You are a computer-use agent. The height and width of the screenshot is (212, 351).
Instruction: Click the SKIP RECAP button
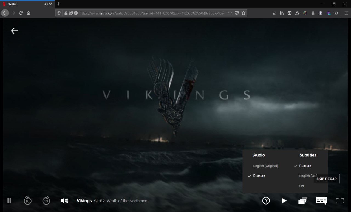pyautogui.click(x=327, y=179)
